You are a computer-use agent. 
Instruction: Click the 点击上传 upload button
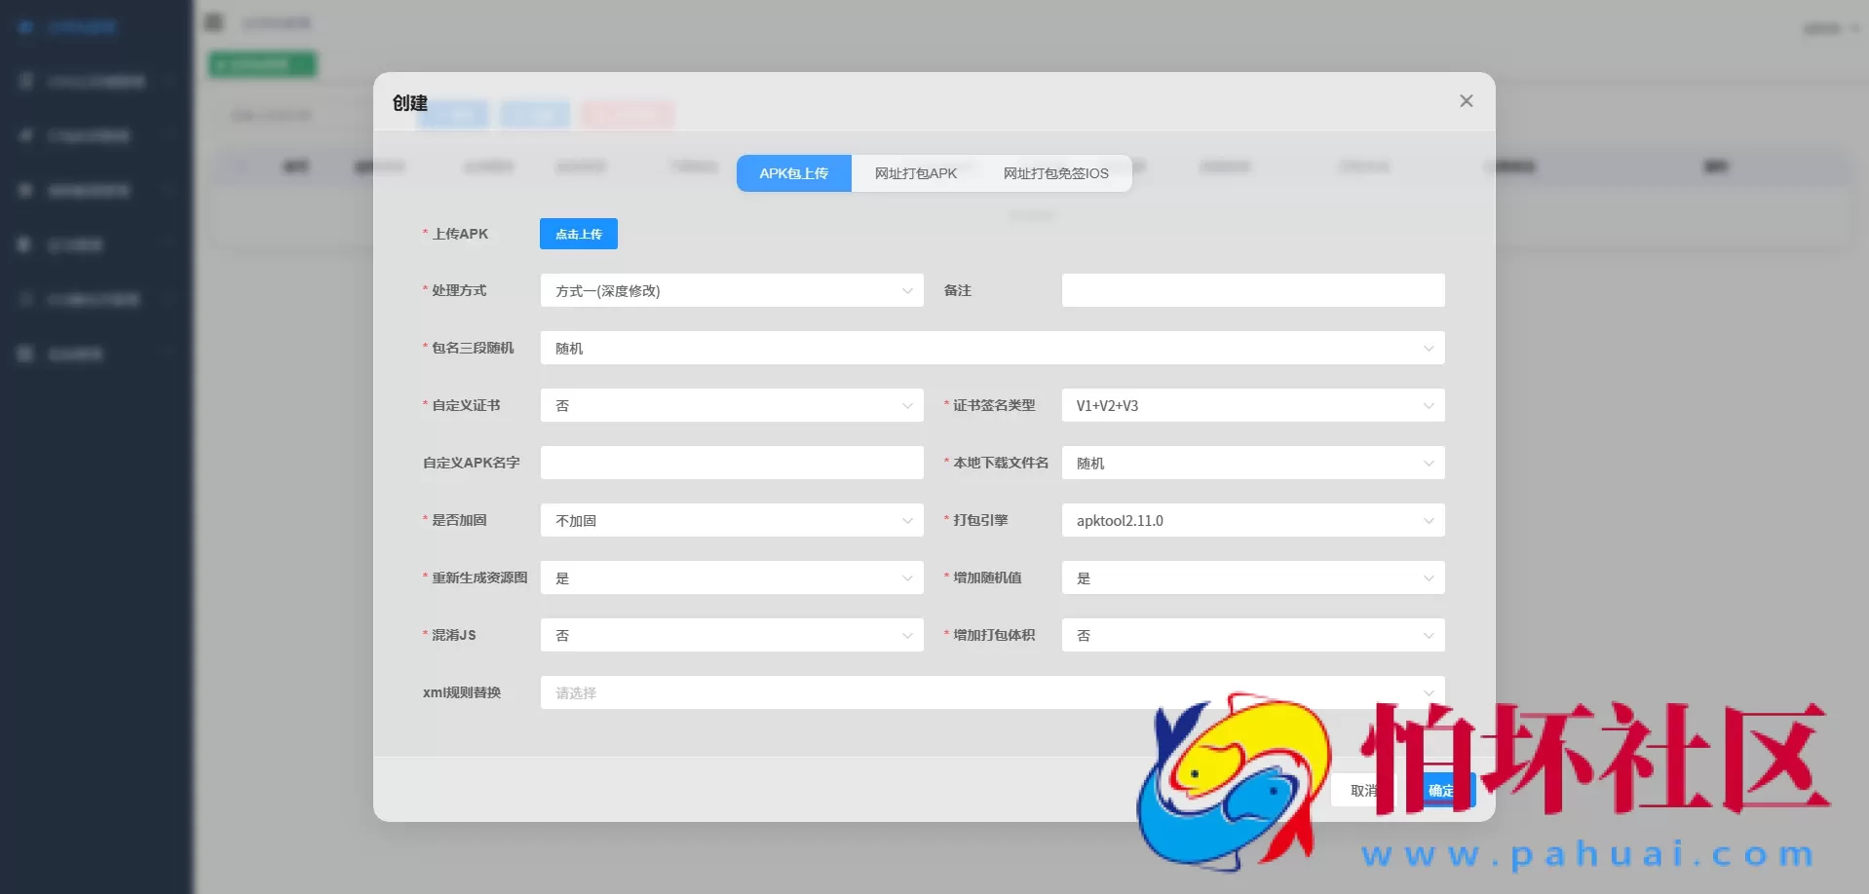[578, 234]
